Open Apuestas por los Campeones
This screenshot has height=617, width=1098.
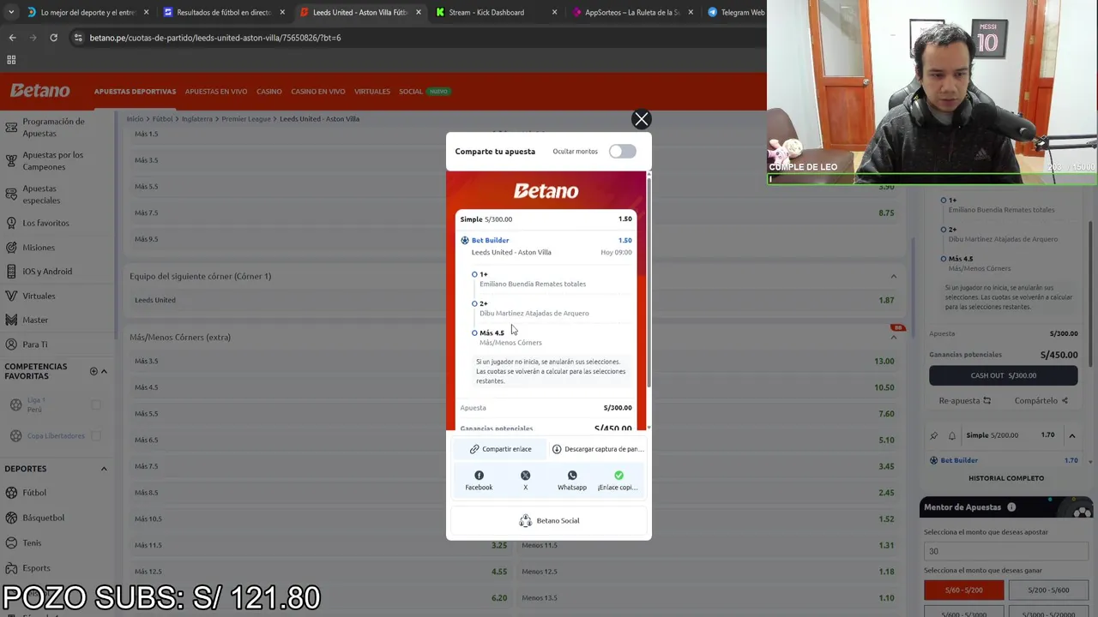click(x=53, y=161)
